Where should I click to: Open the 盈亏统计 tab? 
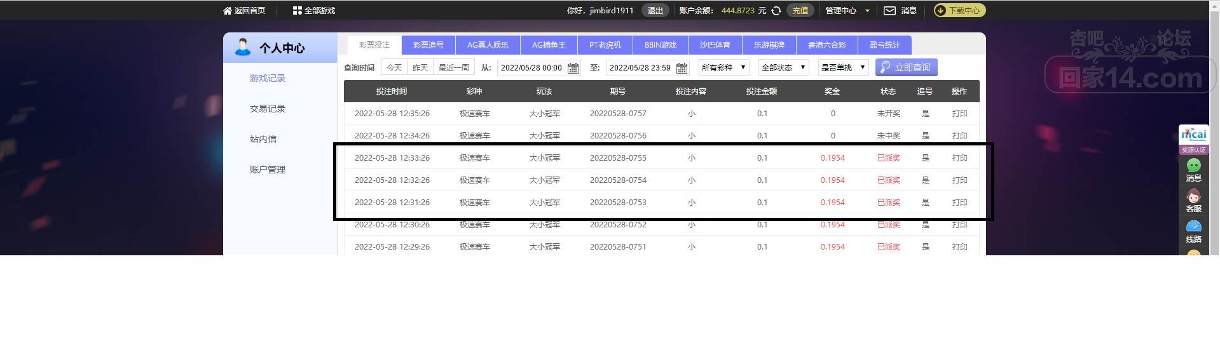click(x=885, y=45)
